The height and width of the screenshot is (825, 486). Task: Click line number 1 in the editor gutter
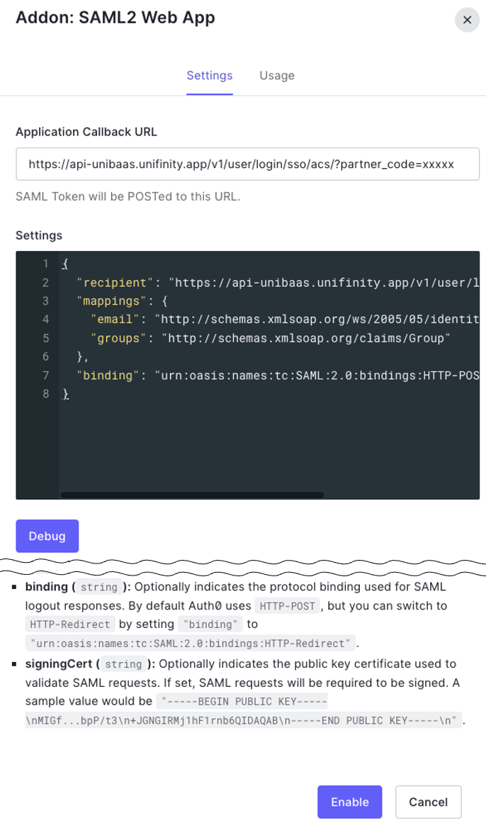45,264
